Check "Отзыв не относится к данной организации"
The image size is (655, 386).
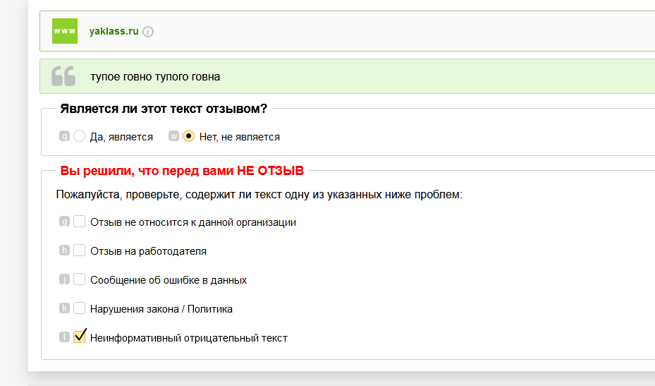point(80,222)
